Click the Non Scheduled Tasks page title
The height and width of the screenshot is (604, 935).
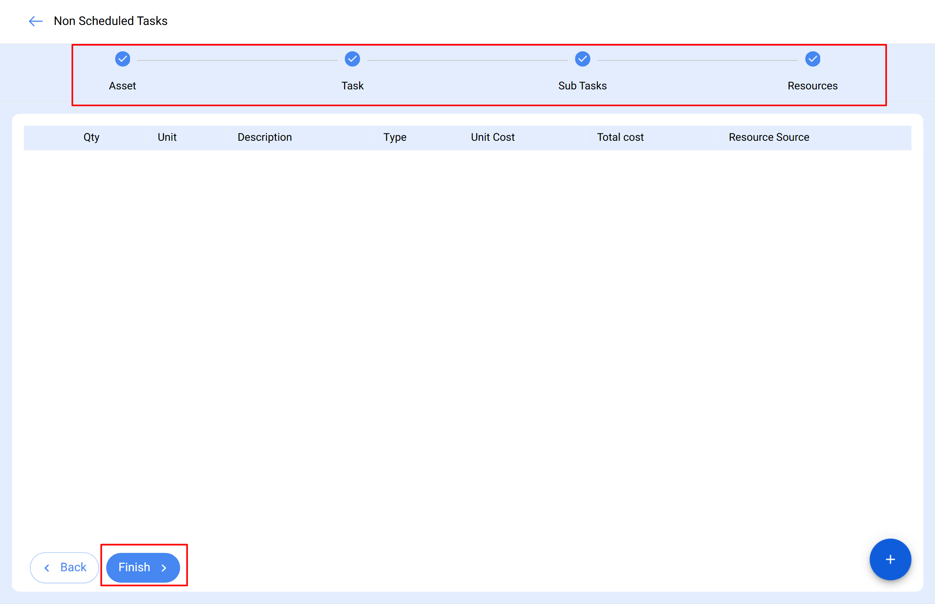111,21
